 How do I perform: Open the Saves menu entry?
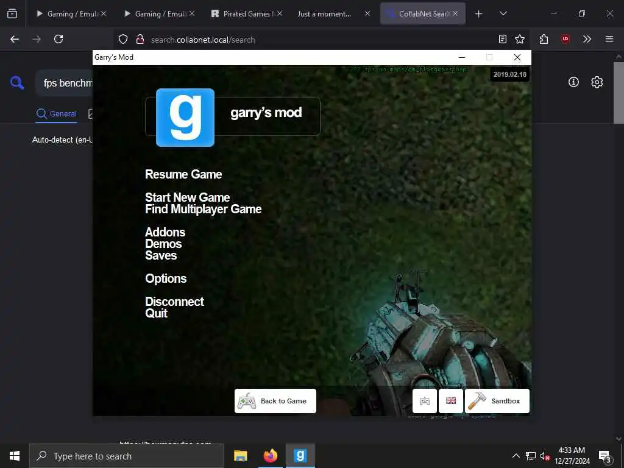tap(161, 255)
